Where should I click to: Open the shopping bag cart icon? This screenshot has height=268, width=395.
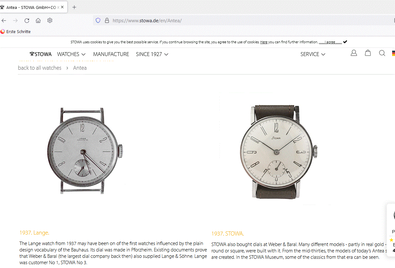(368, 53)
